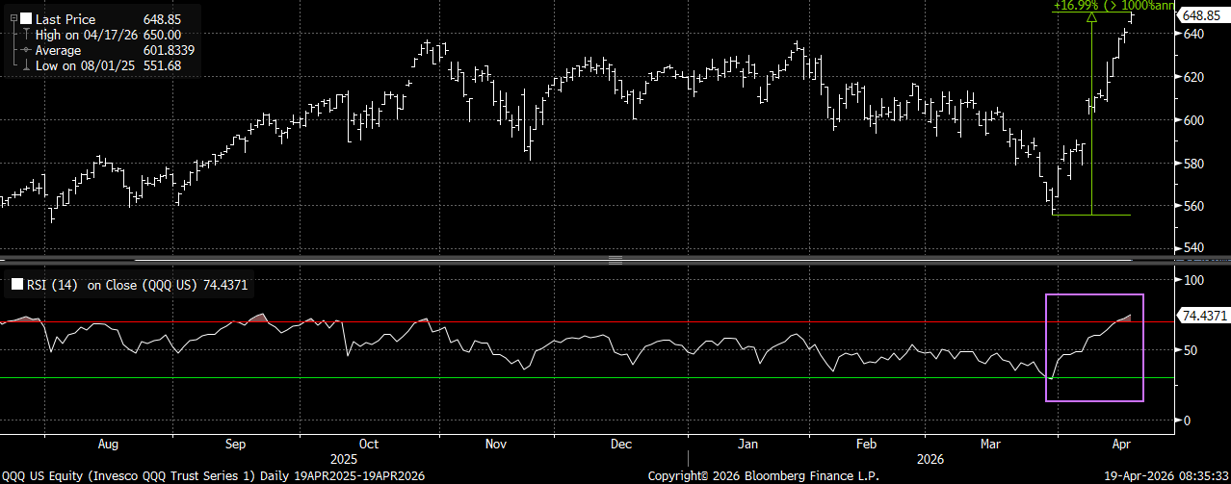Click the green triangle annotation marker
1231x484 pixels.
click(x=1091, y=17)
